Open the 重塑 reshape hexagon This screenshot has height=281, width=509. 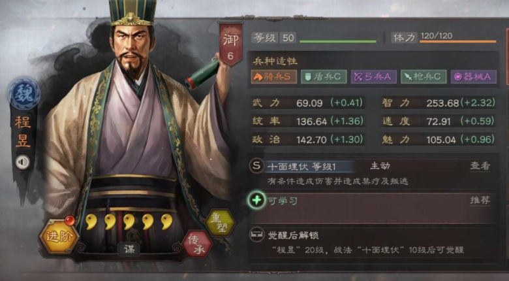coord(221,223)
